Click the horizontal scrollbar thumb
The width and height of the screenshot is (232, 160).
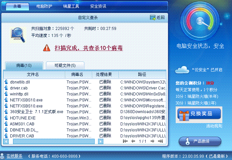[x=54, y=141]
